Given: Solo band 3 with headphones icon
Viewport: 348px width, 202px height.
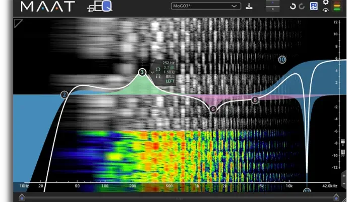Looking at the screenshot, I should (x=158, y=76).
